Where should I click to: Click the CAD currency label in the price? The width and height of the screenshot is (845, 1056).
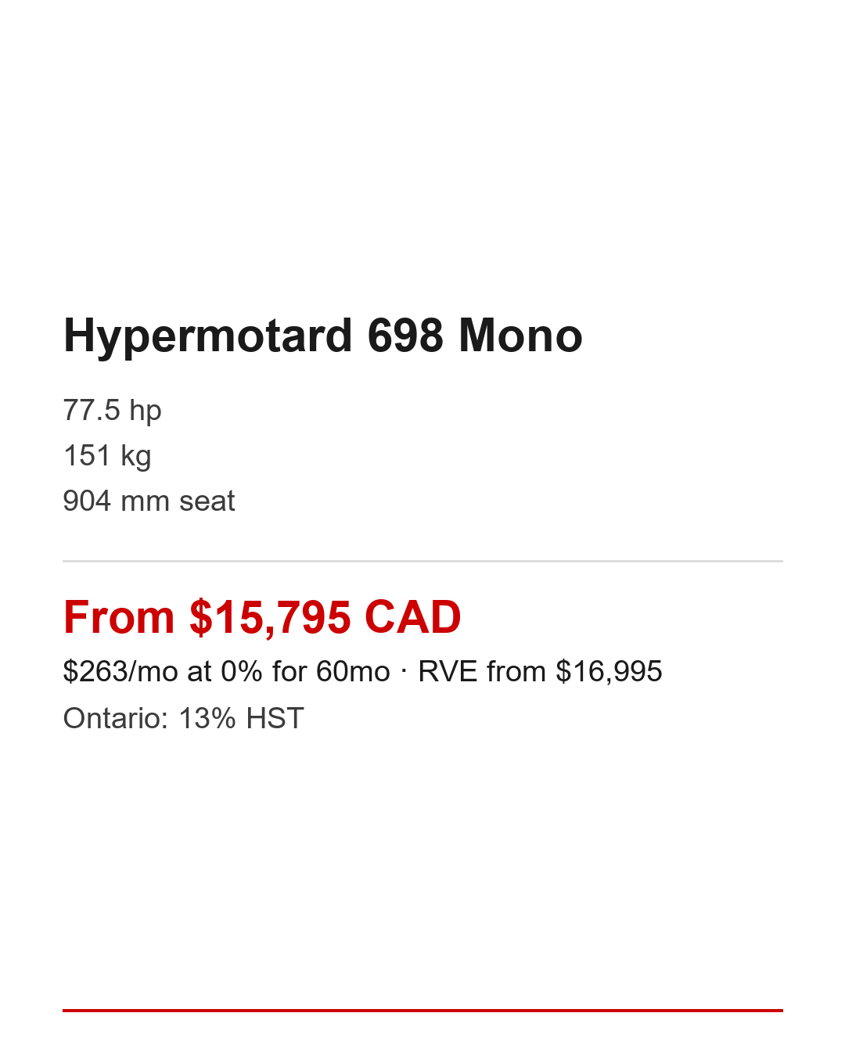[412, 618]
